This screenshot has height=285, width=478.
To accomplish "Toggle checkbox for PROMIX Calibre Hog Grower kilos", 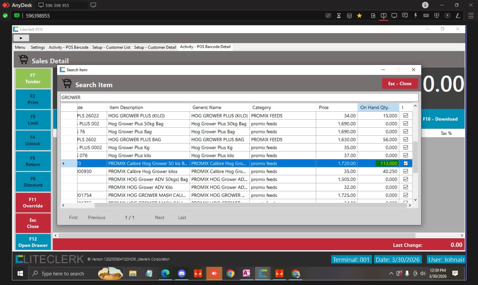I will pos(406,171).
